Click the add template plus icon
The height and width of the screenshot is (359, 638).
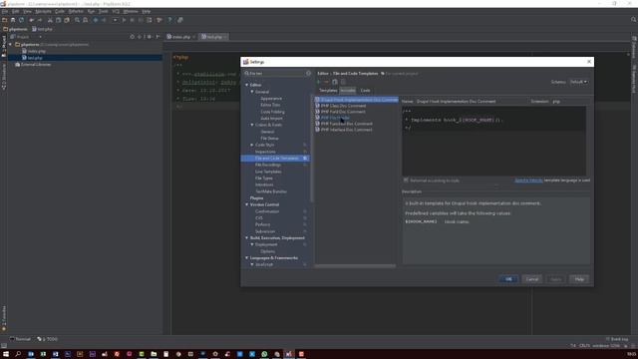click(319, 82)
